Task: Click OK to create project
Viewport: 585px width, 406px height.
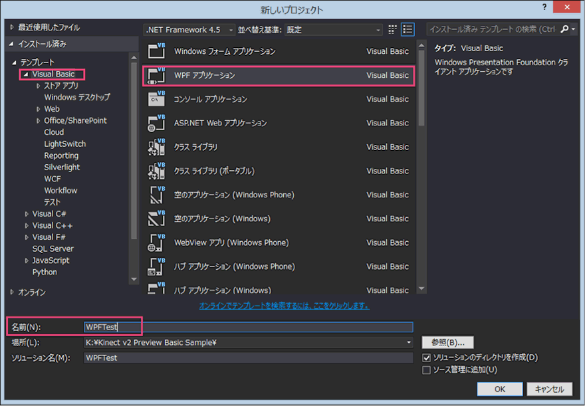Action: pos(500,389)
